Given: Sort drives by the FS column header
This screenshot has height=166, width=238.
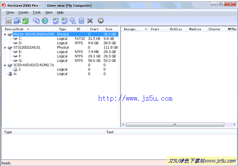Looking at the screenshot, I should point(81,29).
